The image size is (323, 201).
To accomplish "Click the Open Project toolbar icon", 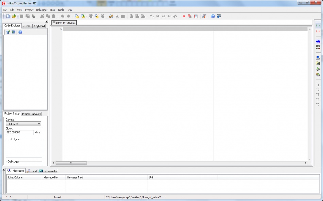I will coord(83,16).
